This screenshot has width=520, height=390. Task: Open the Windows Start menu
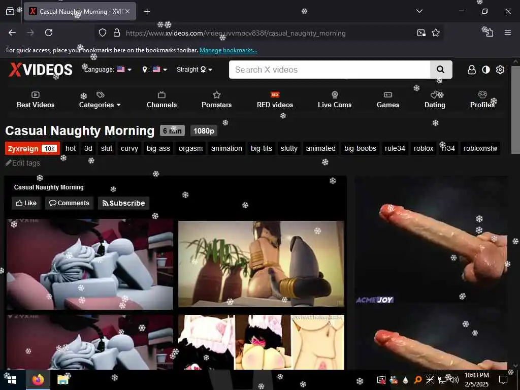pos(12,379)
